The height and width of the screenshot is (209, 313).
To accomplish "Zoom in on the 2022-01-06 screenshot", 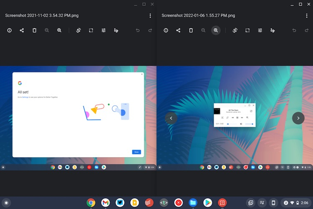I will point(216,31).
